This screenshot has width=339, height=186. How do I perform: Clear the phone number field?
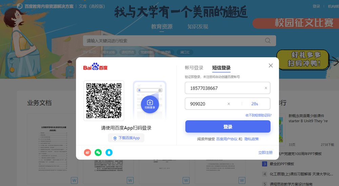266,88
